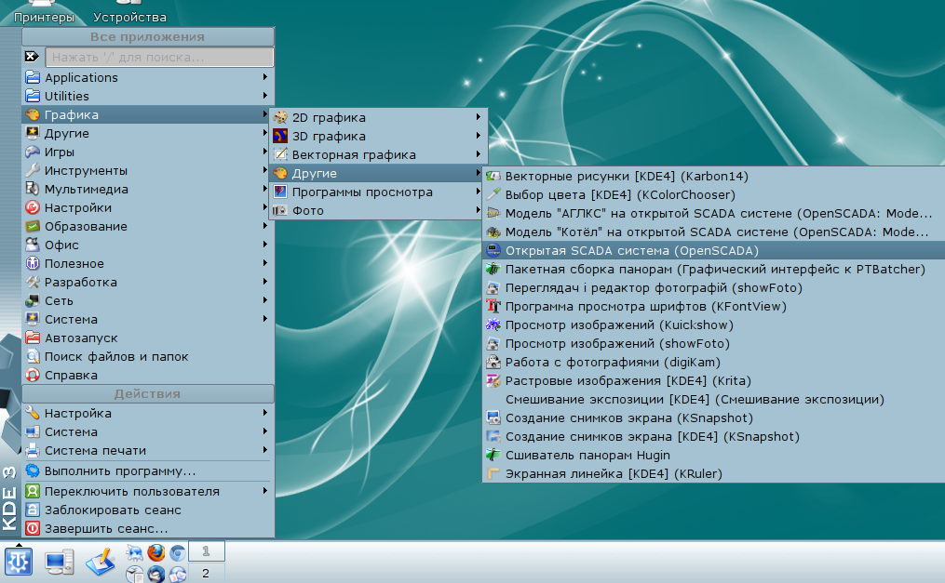Click the computer monitor icon in the panel
Viewport: 945px width, 583px height.
point(59,563)
